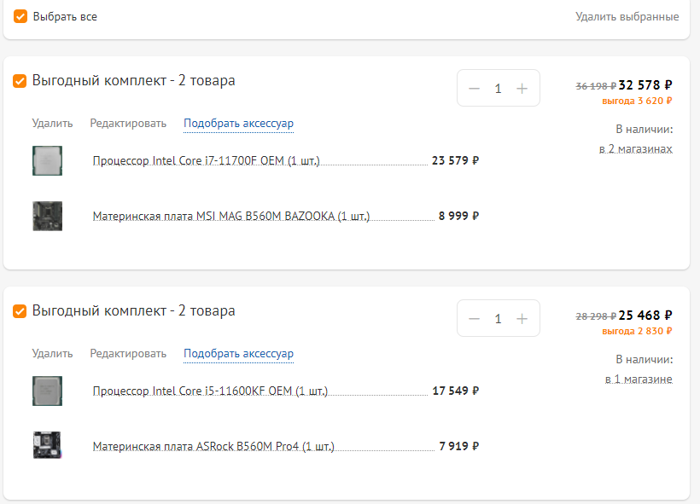
Task: Show availability 'в 1 магазине'
Action: 639,379
